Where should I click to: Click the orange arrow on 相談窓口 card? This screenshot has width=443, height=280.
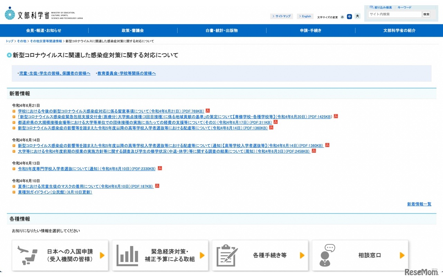point(402,255)
